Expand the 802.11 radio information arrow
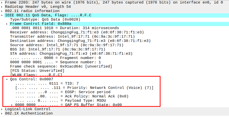Image resolution: width=229 pixels, height=117 pixels. [2, 11]
